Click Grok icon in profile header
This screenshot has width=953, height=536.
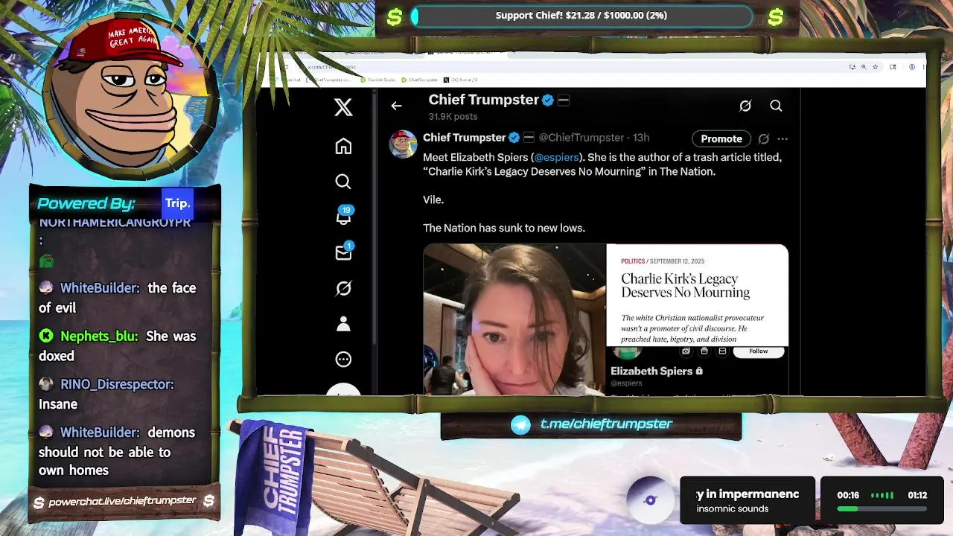745,106
